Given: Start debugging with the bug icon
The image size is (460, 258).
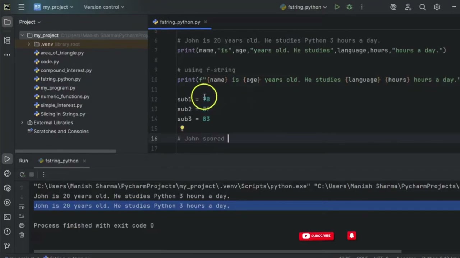Looking at the screenshot, I should (349, 7).
